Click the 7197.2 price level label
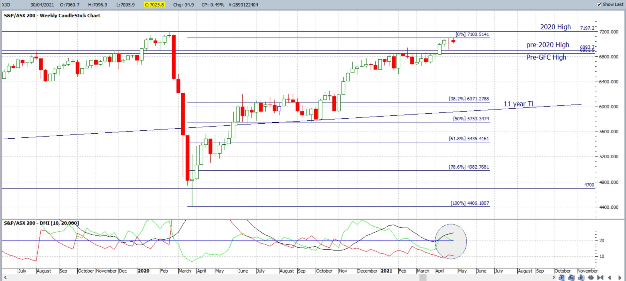The image size is (626, 281). [587, 28]
